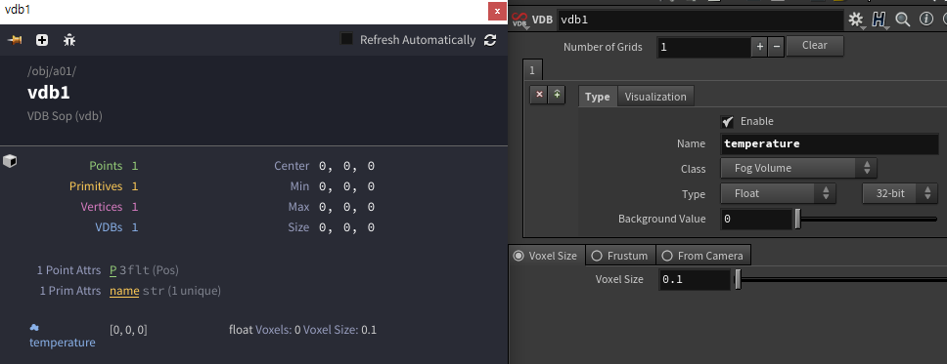Click the Vertices count label

(102, 207)
